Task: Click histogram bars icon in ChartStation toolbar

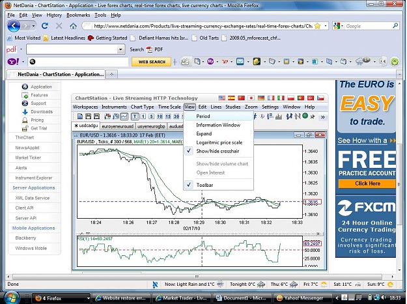Action: click(279, 117)
